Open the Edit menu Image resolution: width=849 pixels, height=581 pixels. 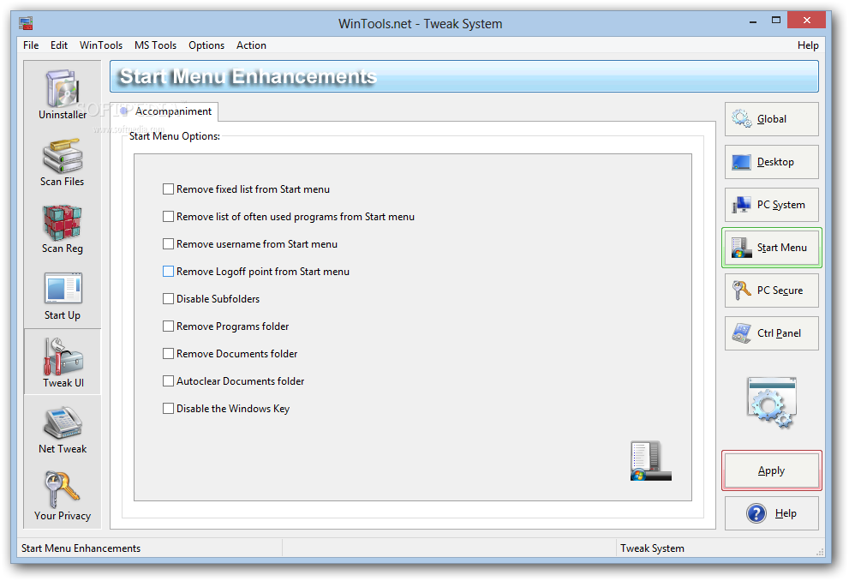pos(59,45)
